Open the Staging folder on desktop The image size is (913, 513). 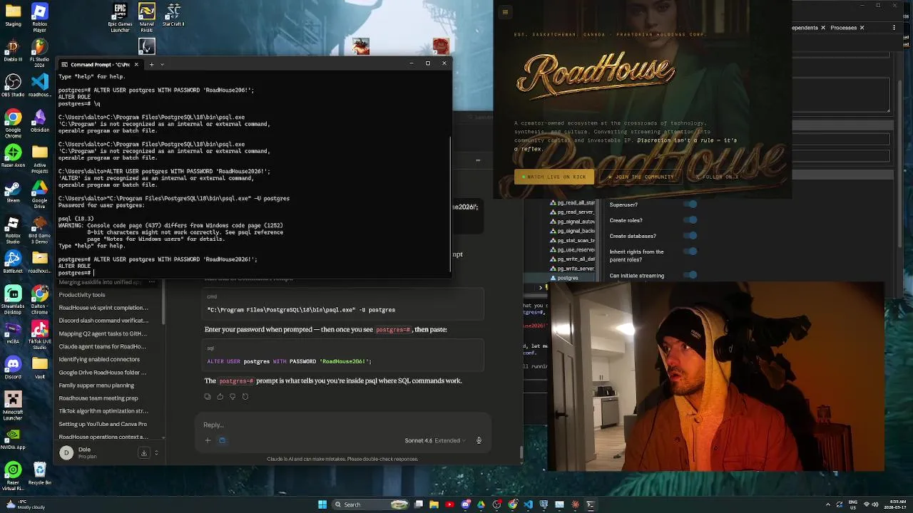(x=13, y=15)
